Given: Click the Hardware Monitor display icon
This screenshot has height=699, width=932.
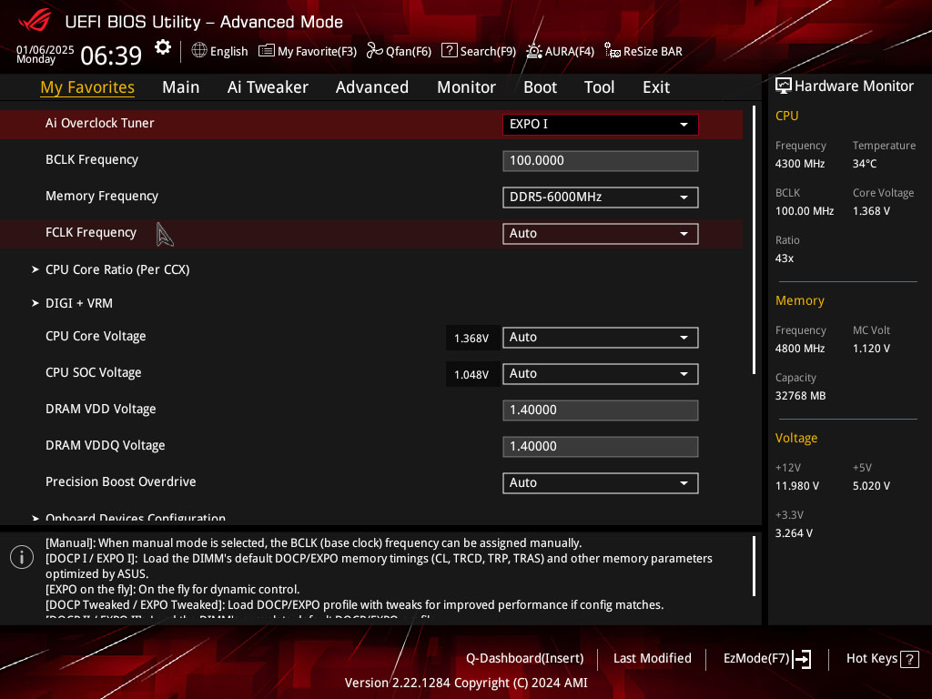Looking at the screenshot, I should pyautogui.click(x=784, y=86).
